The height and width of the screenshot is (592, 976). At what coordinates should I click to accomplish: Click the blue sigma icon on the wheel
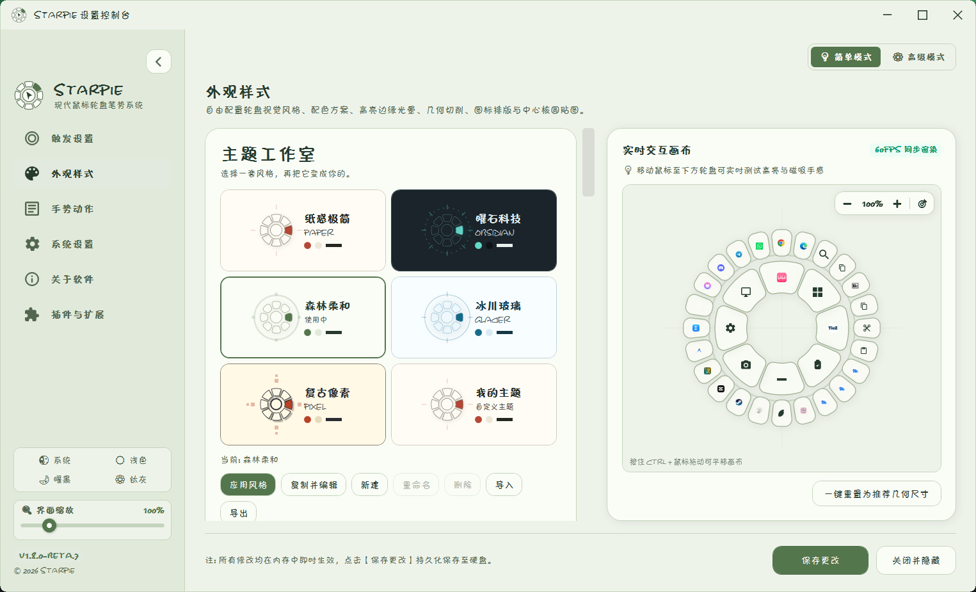[696, 328]
